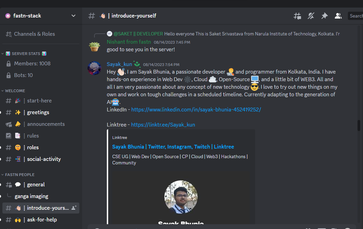The width and height of the screenshot is (363, 229).
Task: Click the timestamp 08/14/2023 7:54 PM
Action: [161, 65]
